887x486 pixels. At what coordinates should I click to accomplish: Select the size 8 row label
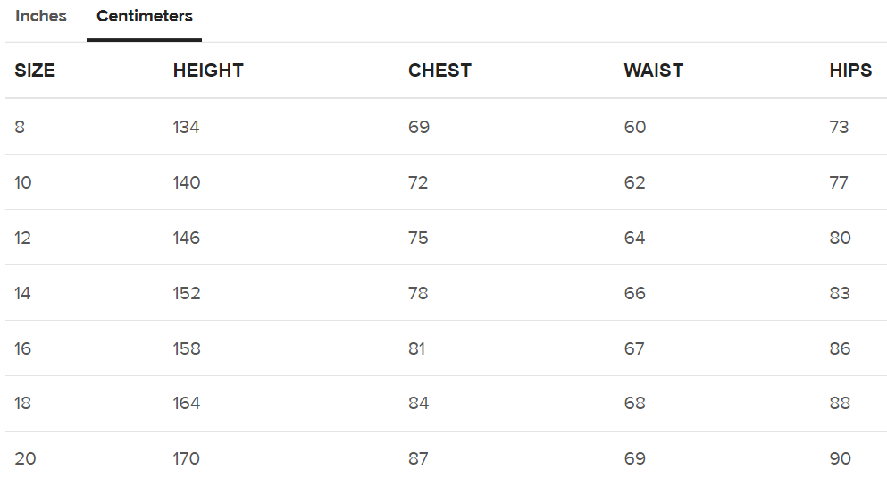point(20,128)
